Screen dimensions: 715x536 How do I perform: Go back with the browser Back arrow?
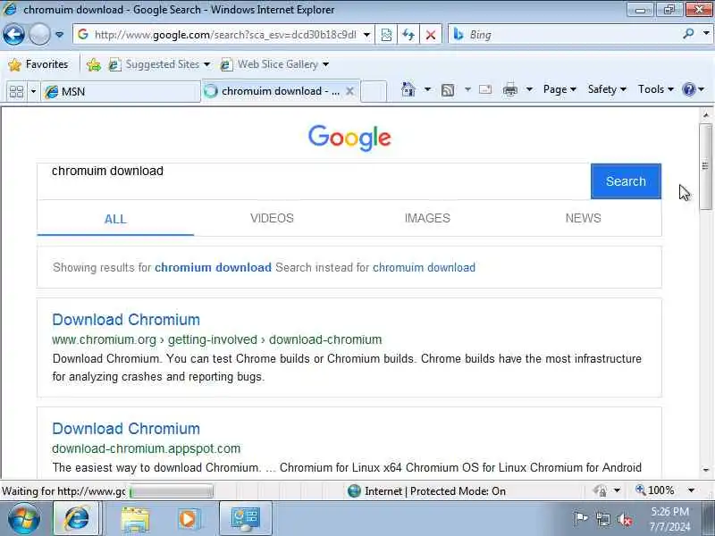pos(13,34)
